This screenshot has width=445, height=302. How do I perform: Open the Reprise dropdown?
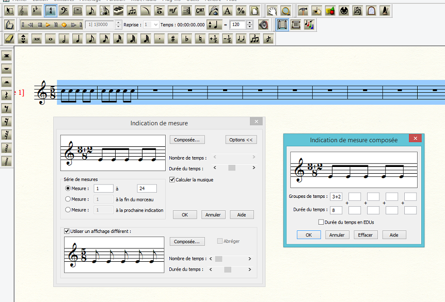click(x=156, y=25)
